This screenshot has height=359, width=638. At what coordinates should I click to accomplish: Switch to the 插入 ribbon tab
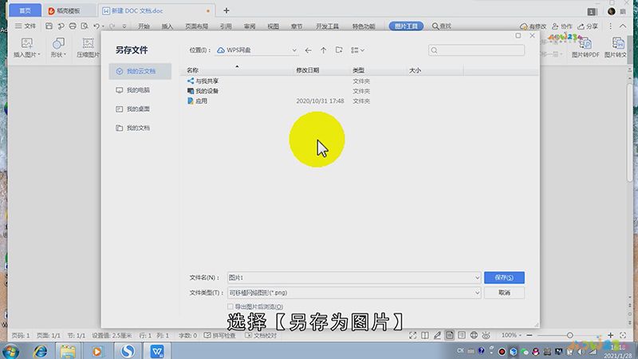pyautogui.click(x=167, y=26)
